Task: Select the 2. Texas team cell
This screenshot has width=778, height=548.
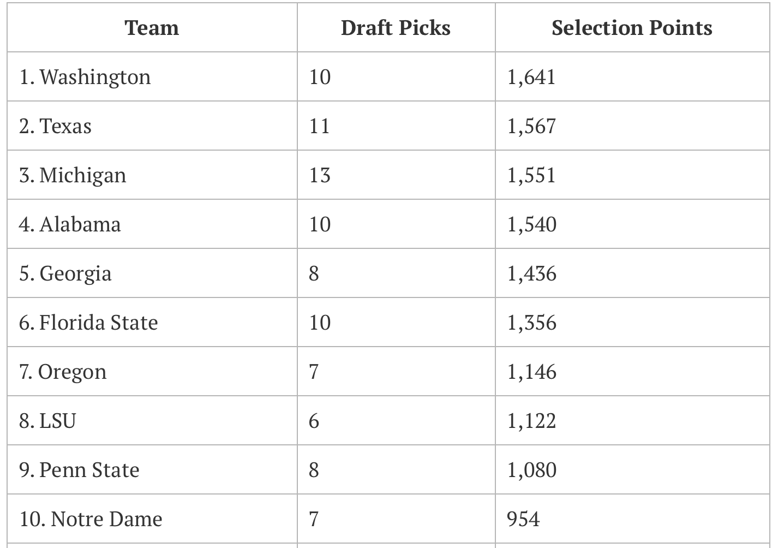Action: (x=56, y=126)
